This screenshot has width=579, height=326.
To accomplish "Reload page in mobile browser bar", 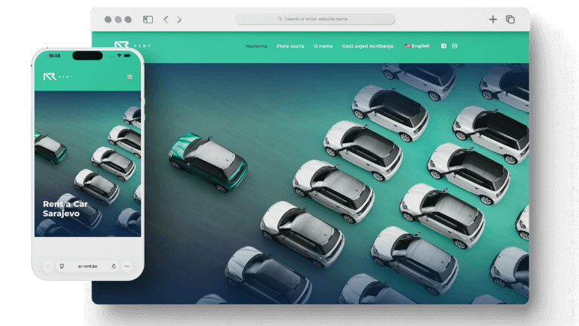I will point(114,266).
